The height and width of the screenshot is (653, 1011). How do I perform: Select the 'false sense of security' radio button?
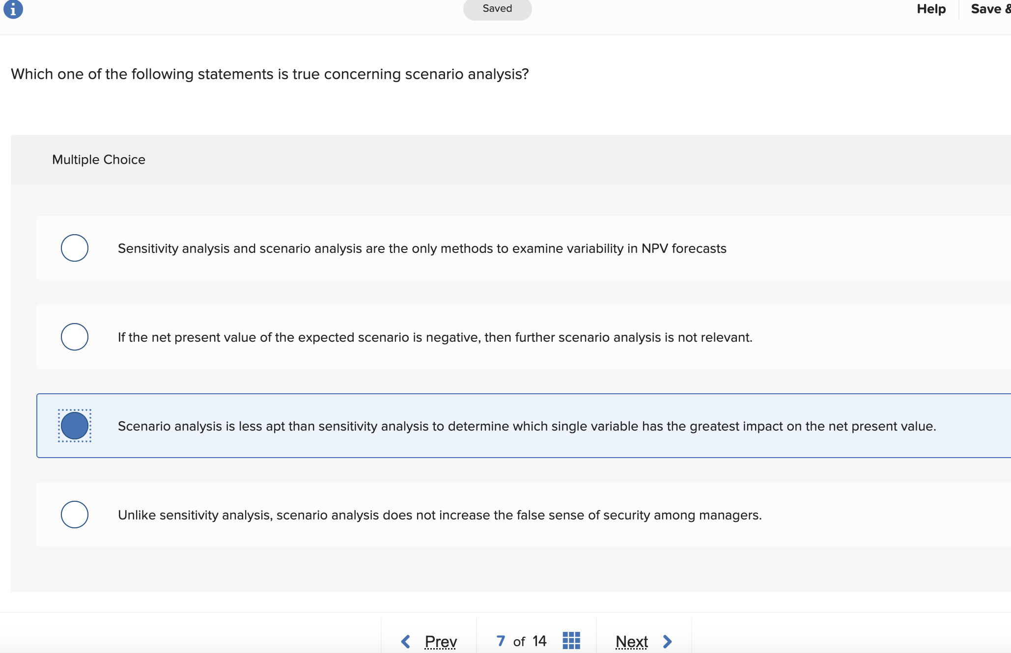click(75, 515)
